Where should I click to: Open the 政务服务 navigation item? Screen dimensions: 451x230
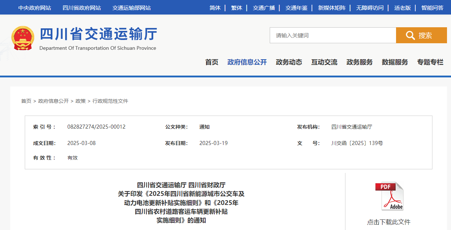click(360, 62)
